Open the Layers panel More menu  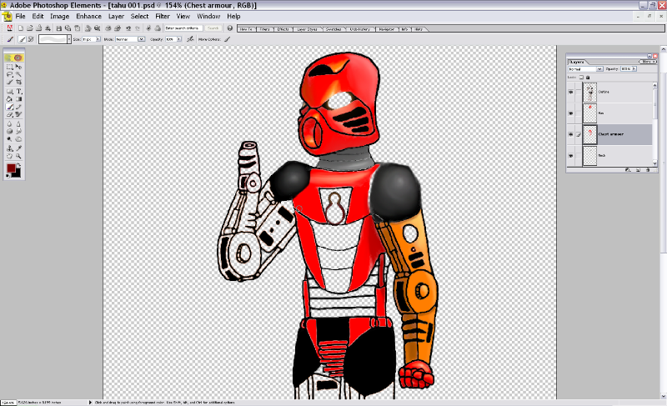(x=648, y=62)
